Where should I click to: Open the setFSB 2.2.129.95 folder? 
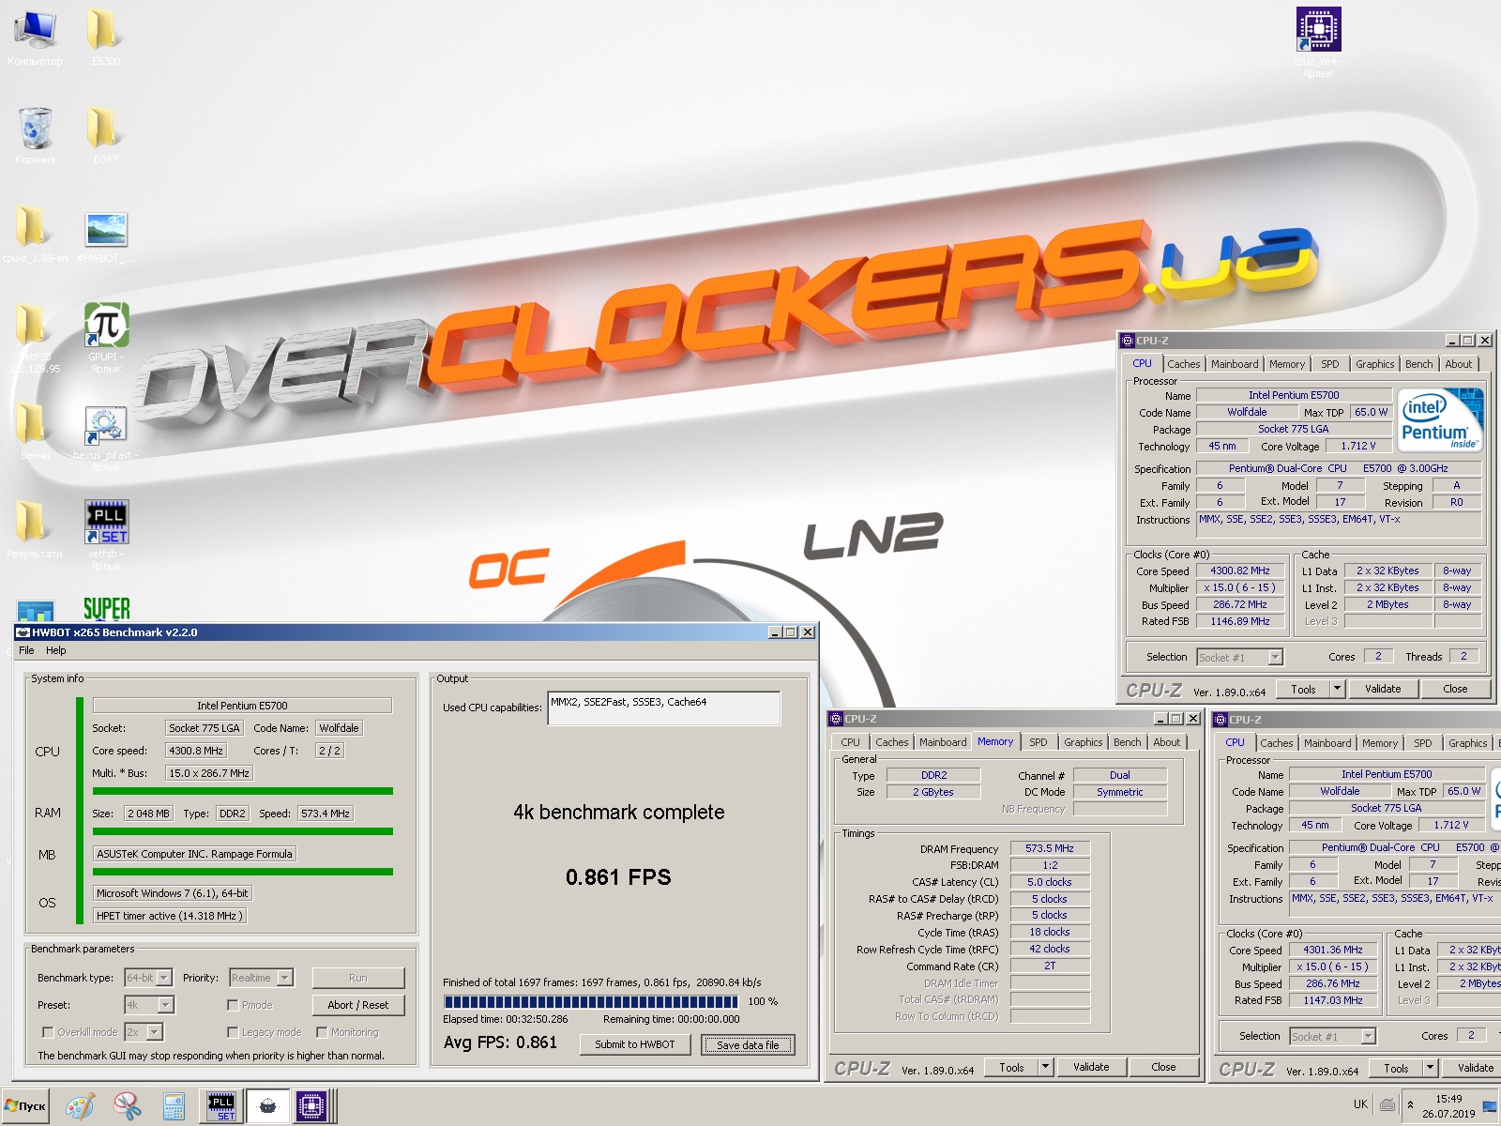tap(35, 338)
